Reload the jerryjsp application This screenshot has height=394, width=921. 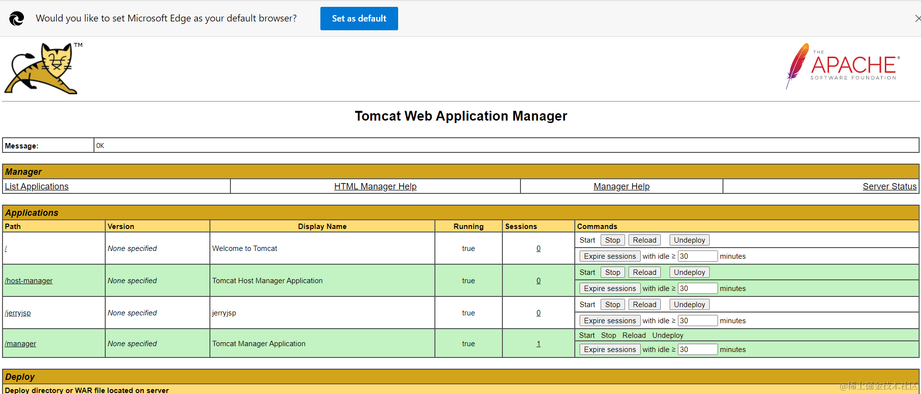(x=644, y=305)
